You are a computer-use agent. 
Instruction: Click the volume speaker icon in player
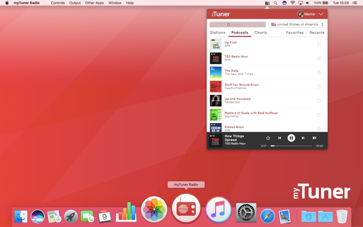coord(314,138)
